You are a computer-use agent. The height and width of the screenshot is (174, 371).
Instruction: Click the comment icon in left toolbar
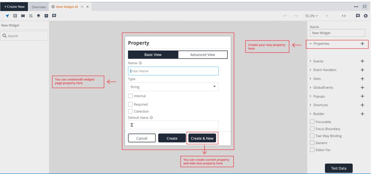[x=54, y=16]
